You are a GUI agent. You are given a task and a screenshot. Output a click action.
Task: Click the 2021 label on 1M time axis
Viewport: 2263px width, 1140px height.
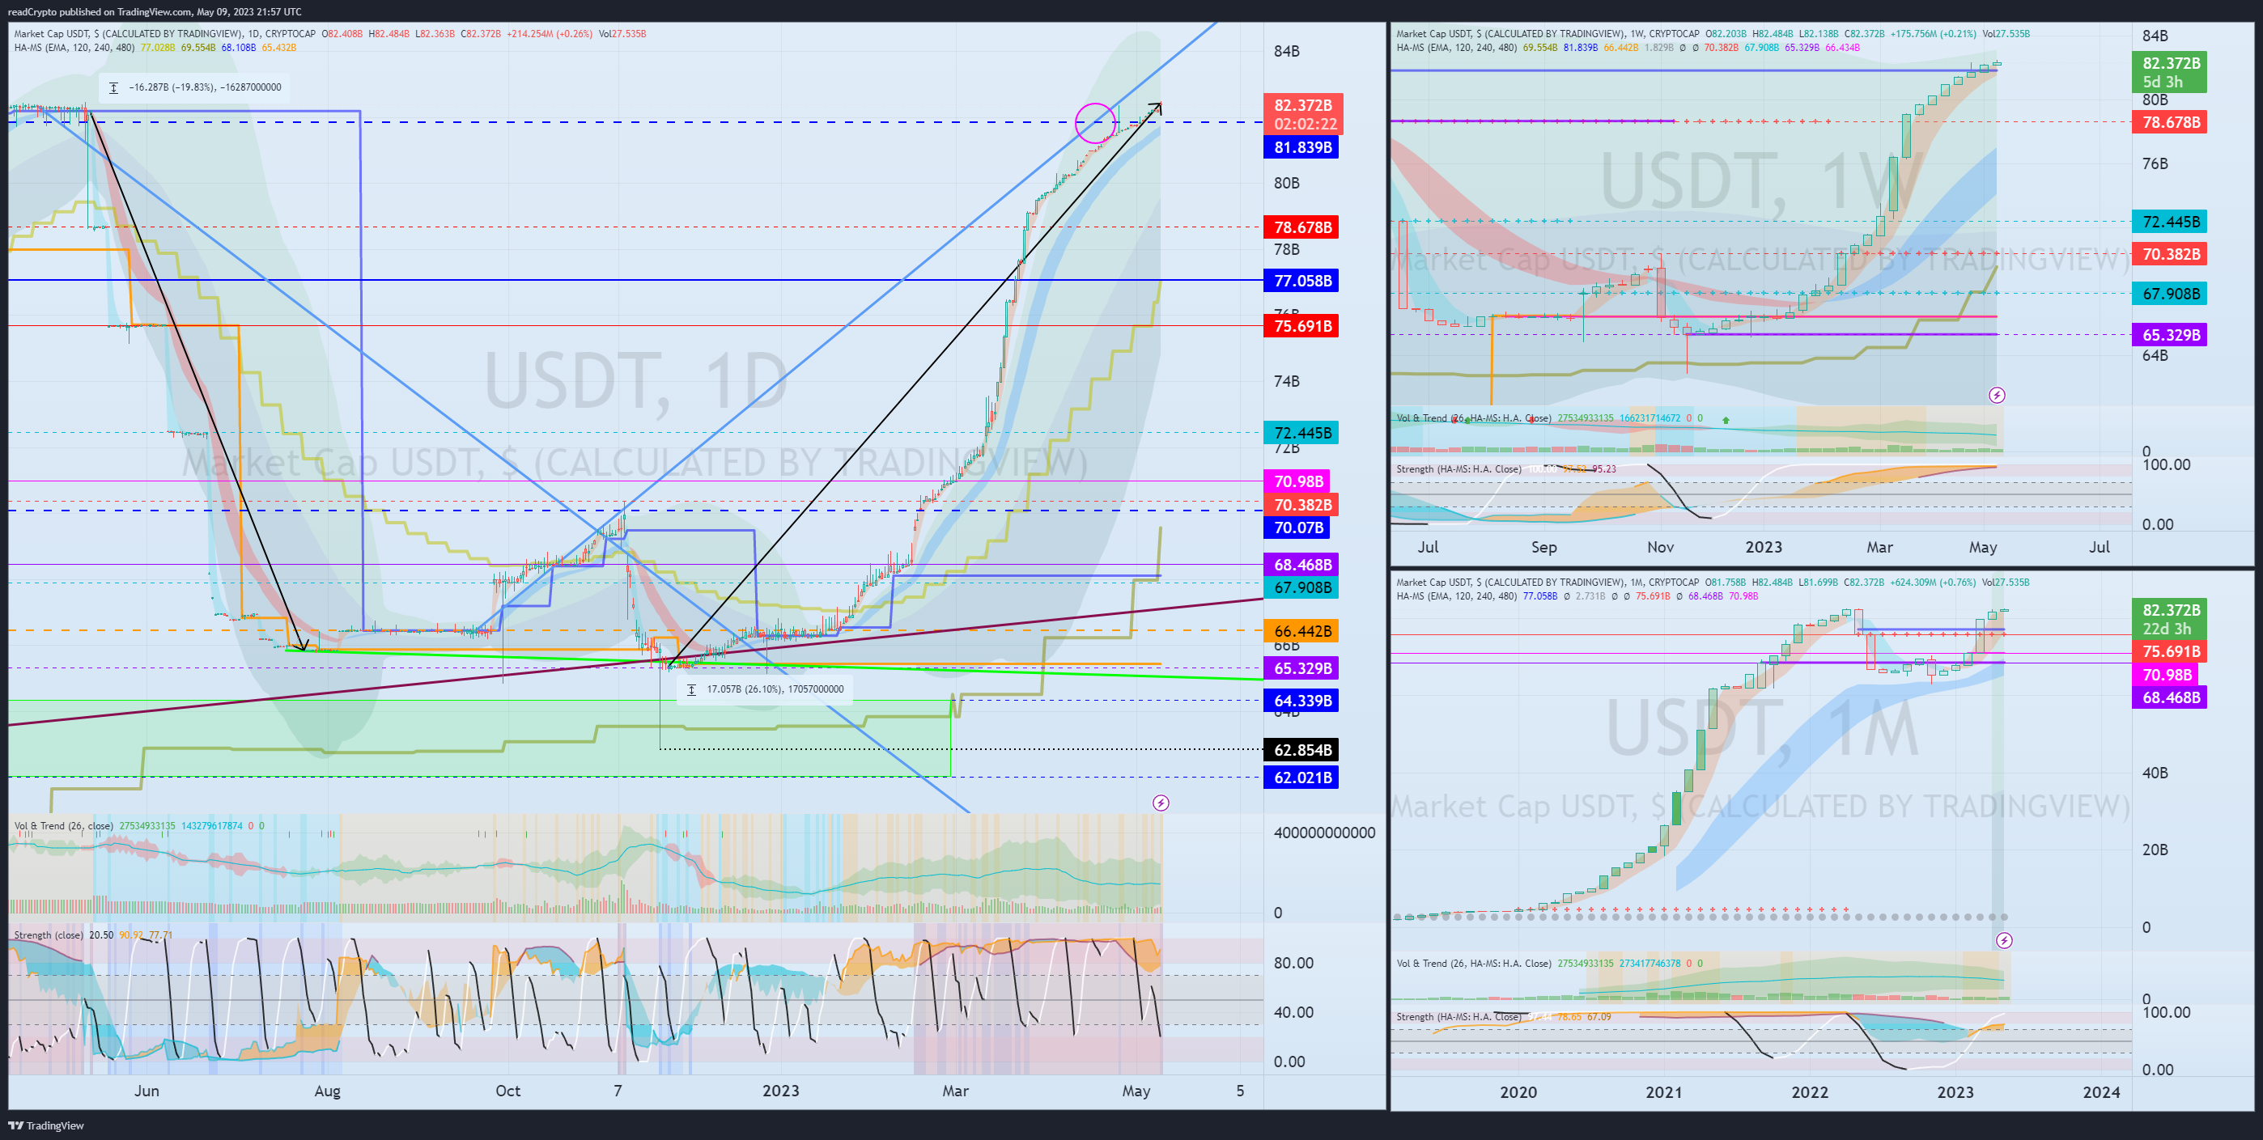[1664, 1092]
